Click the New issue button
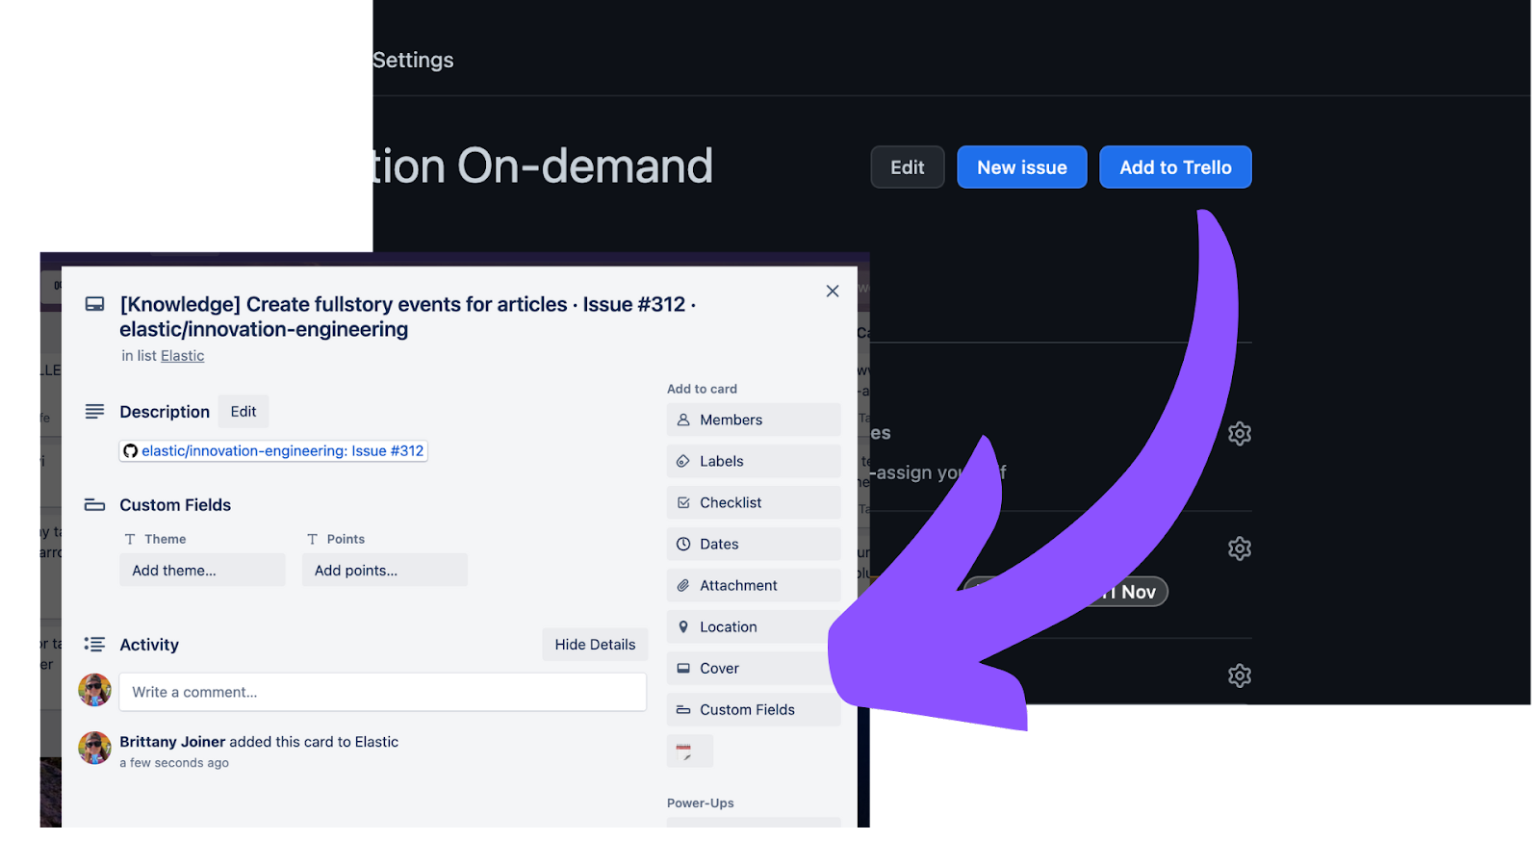The width and height of the screenshot is (1540, 866). (x=1022, y=167)
